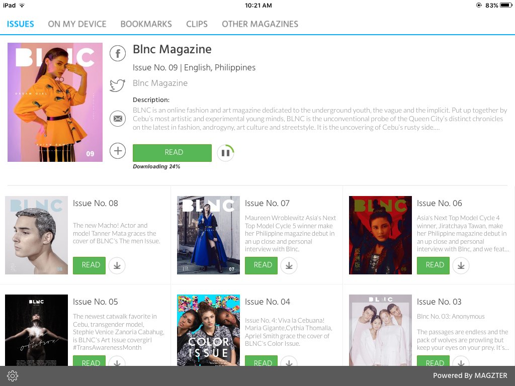Go to the Bookmarks tab
The height and width of the screenshot is (386, 515).
point(146,24)
